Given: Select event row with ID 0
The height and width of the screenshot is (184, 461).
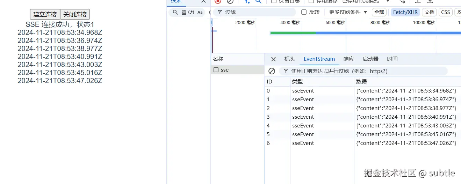Looking at the screenshot, I should click(363, 91).
